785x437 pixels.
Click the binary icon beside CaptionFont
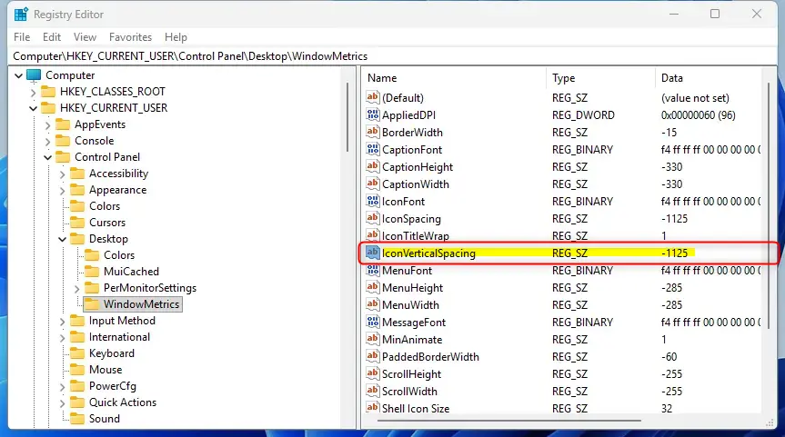click(372, 149)
